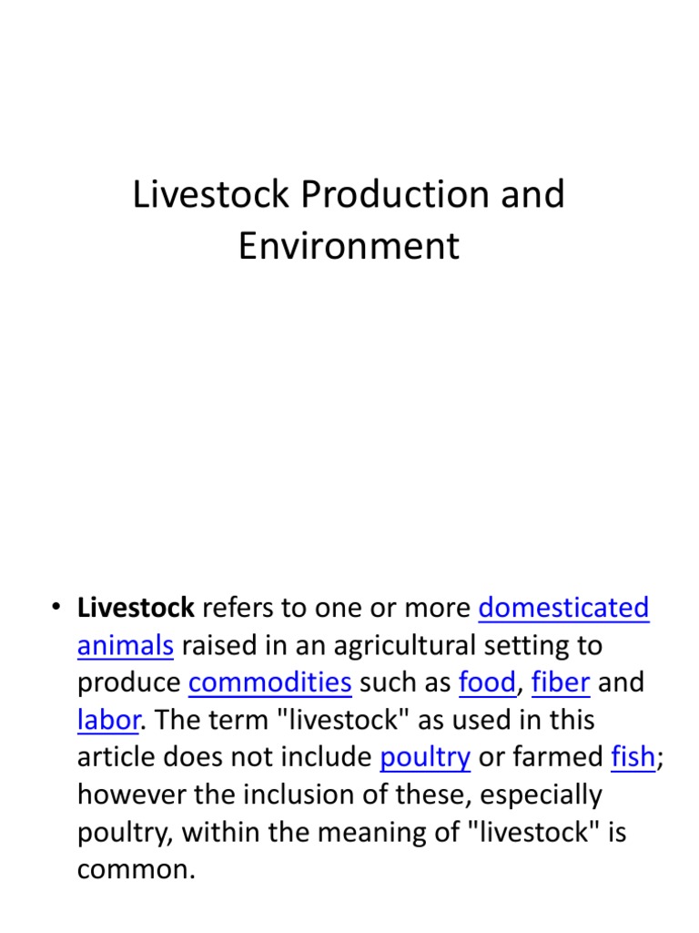Click the "Livestock Production and" title line
This screenshot has height=933, width=699.
pos(349,194)
